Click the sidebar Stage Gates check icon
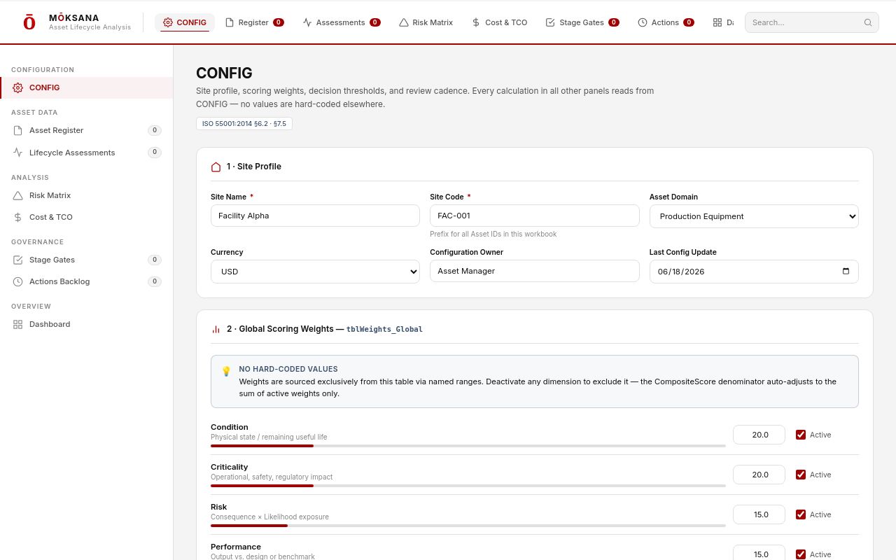 [x=18, y=260]
